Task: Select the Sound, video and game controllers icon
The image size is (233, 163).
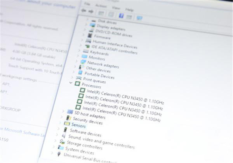Action: (64, 136)
